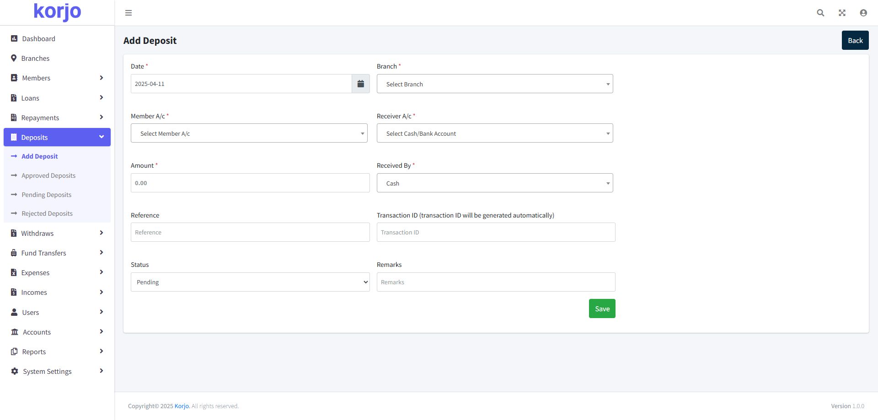Go to Pending Deposits submenu item
878x420 pixels.
pyautogui.click(x=47, y=195)
